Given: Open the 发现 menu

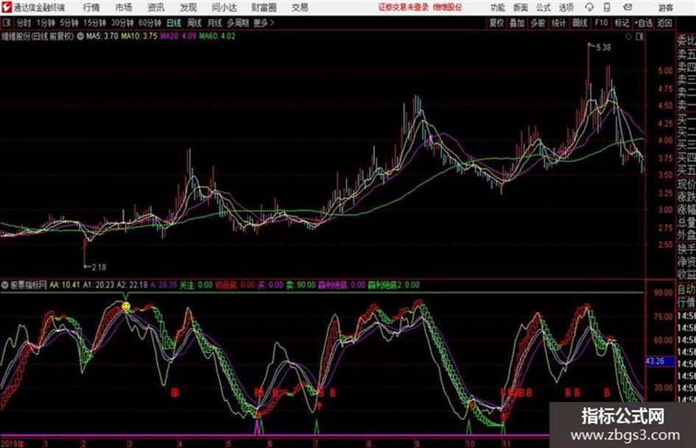Looking at the screenshot, I should pyautogui.click(x=189, y=7).
